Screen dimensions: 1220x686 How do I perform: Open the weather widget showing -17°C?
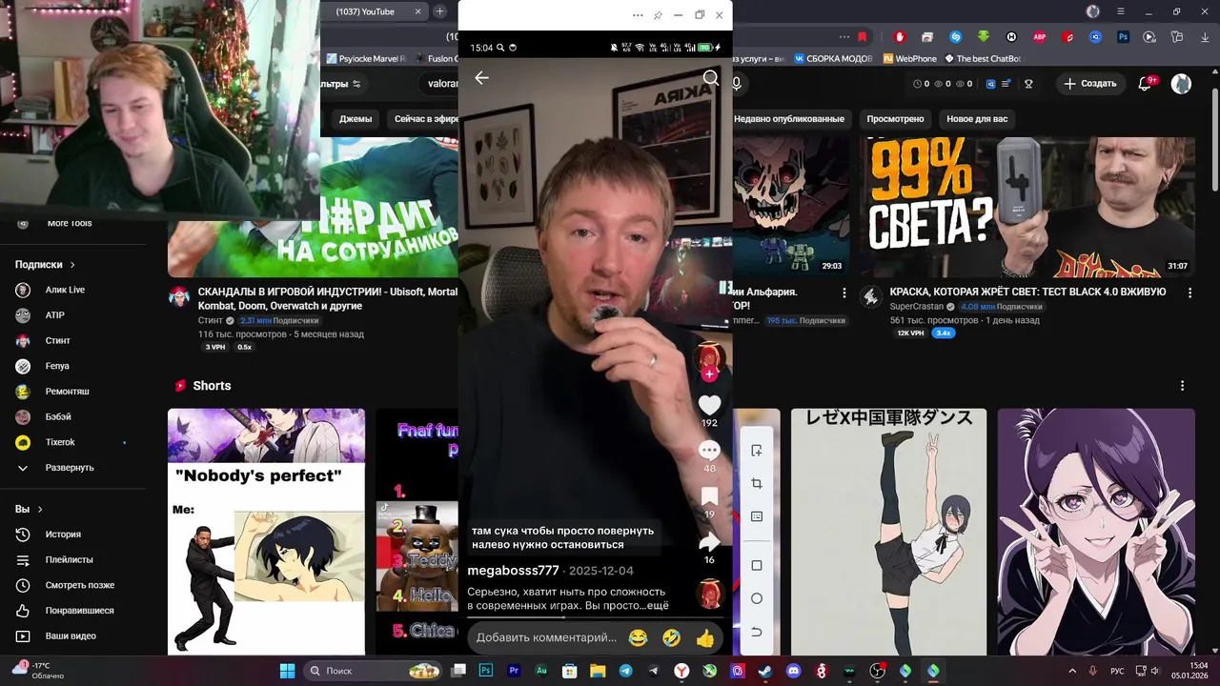pos(38,670)
